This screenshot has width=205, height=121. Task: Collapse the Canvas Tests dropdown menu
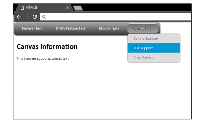[x=143, y=28]
